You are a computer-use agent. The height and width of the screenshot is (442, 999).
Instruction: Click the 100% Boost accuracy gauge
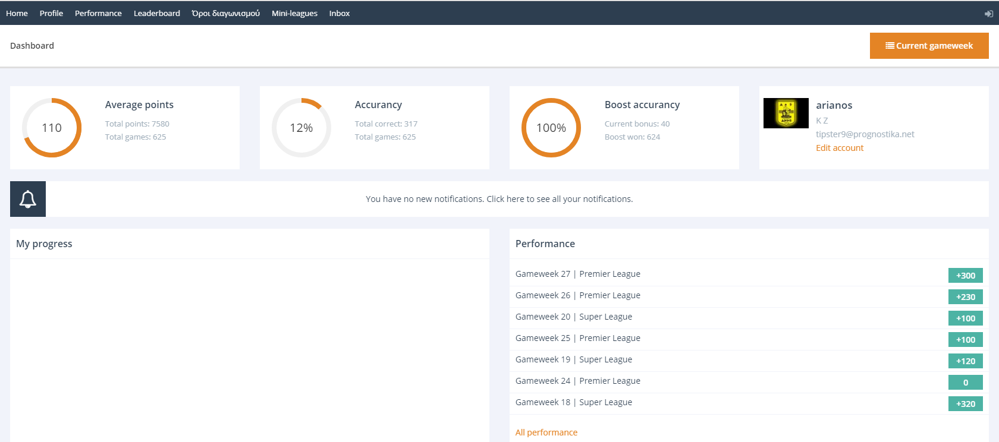[551, 128]
